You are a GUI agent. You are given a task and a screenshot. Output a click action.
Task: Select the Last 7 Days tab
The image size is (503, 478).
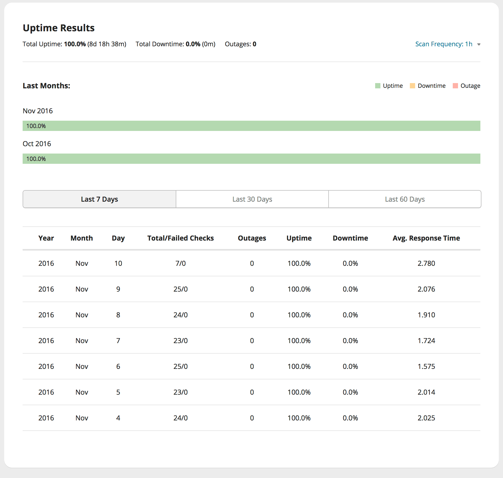coord(99,199)
